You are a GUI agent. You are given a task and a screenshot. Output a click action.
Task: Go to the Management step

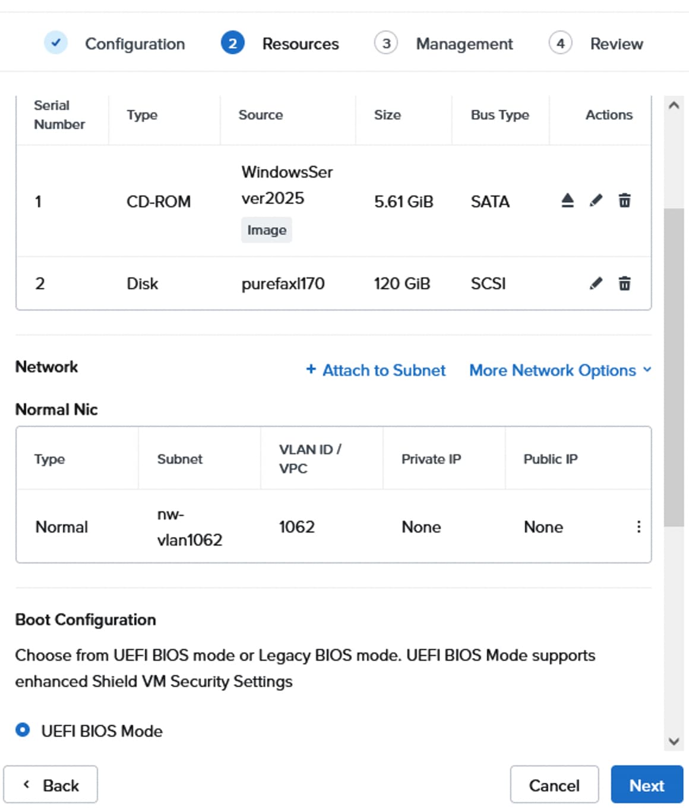coord(464,44)
